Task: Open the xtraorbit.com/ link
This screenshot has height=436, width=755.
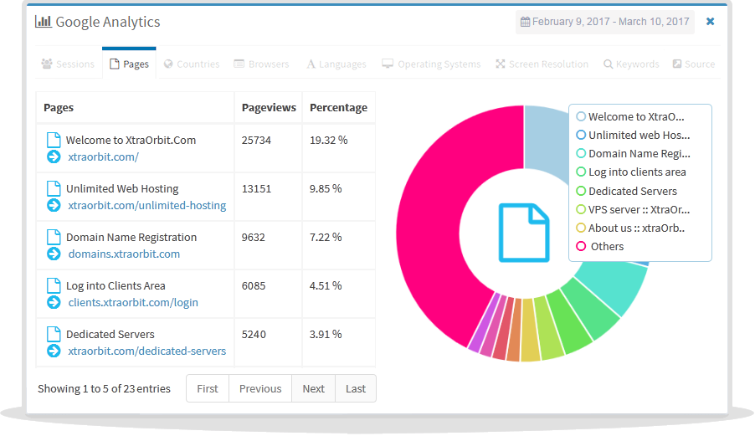Action: tap(104, 156)
